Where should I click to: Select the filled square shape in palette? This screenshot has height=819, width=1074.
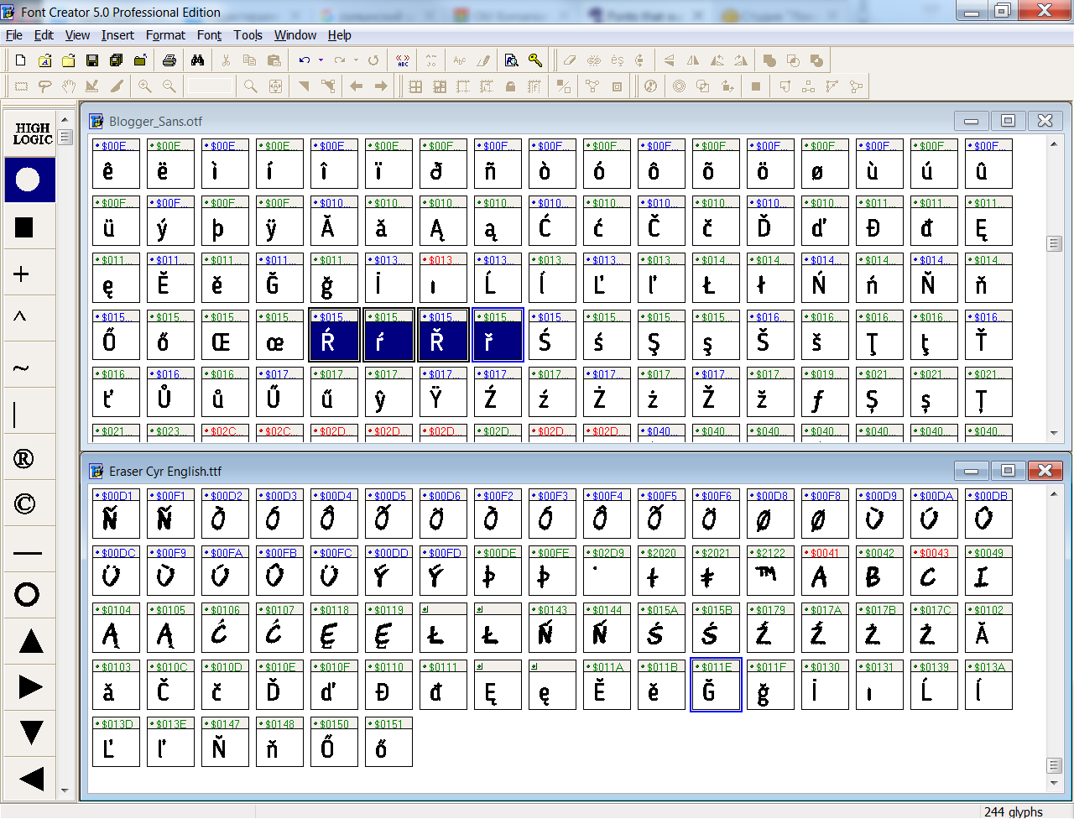click(x=24, y=227)
